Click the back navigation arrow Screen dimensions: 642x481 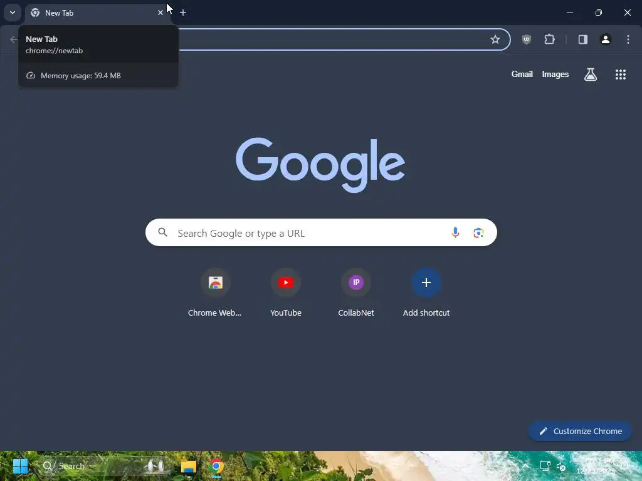pyautogui.click(x=14, y=39)
